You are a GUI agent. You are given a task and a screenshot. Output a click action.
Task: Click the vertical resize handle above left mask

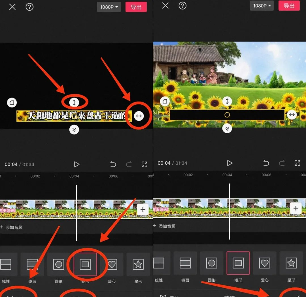74,102
